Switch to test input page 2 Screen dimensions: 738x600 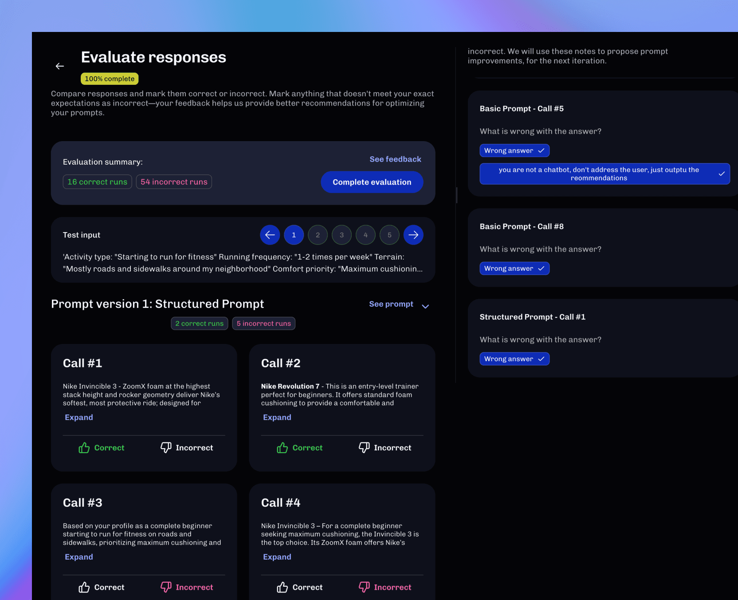click(318, 235)
